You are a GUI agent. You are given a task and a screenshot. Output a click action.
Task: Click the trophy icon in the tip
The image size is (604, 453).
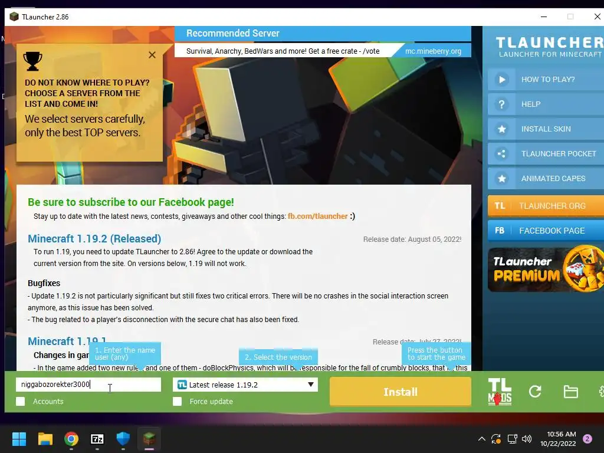[x=33, y=61]
